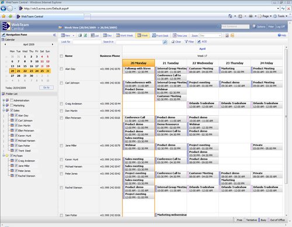The width and height of the screenshot is (292, 227).
Task: Click the orange icon at the toolbar end
Action: [232, 36]
